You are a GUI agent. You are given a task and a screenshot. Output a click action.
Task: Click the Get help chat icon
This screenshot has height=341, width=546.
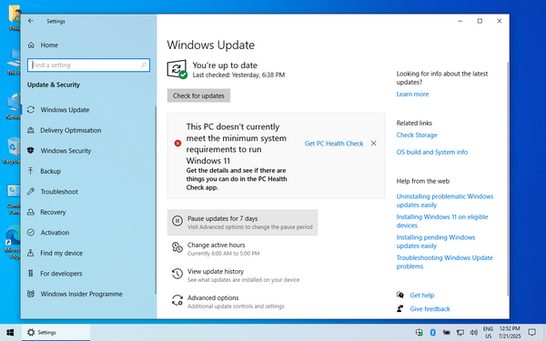[400, 295]
